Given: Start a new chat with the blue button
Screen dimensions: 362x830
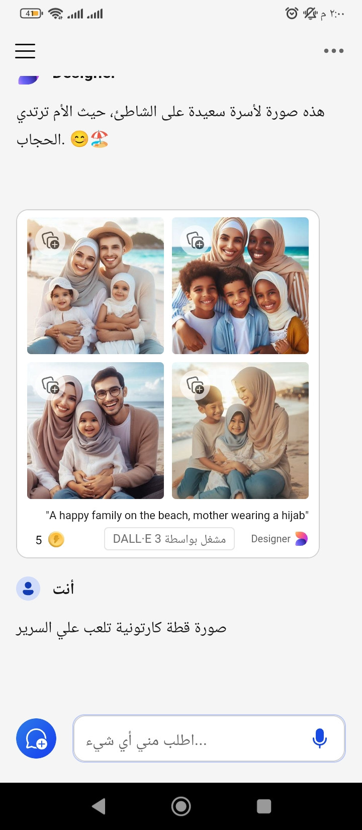Looking at the screenshot, I should 36,738.
